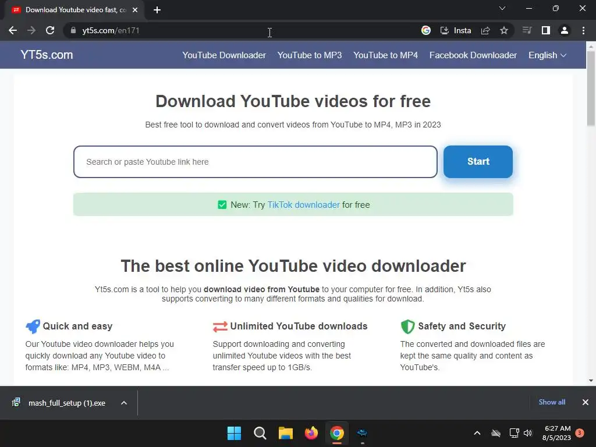Click The best online YouTube video downloader heading
Screen dimensions: 596x447
click(293, 266)
